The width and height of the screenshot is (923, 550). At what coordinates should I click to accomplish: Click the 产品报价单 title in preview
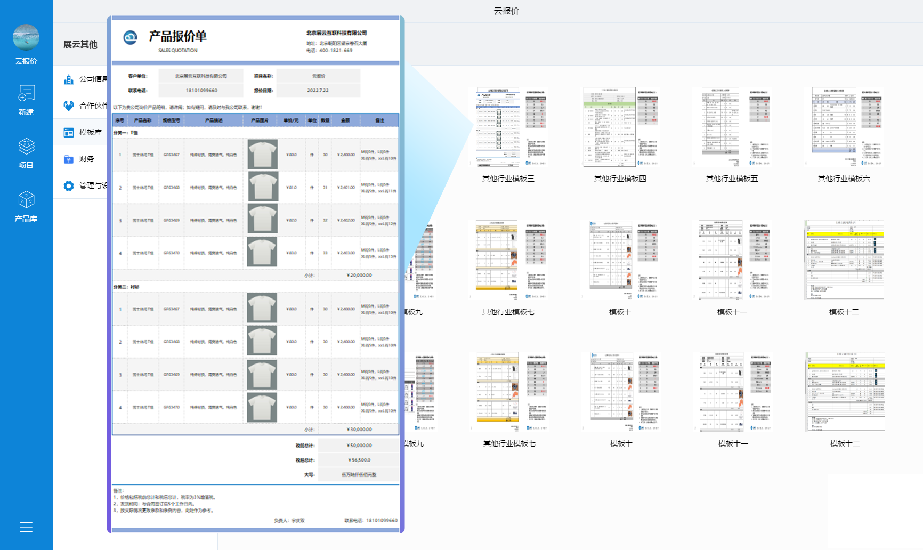click(177, 36)
